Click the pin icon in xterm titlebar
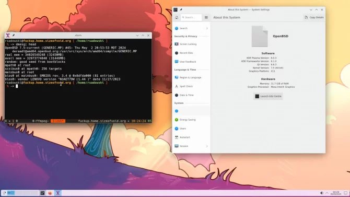350x197 pixels. [14, 36]
